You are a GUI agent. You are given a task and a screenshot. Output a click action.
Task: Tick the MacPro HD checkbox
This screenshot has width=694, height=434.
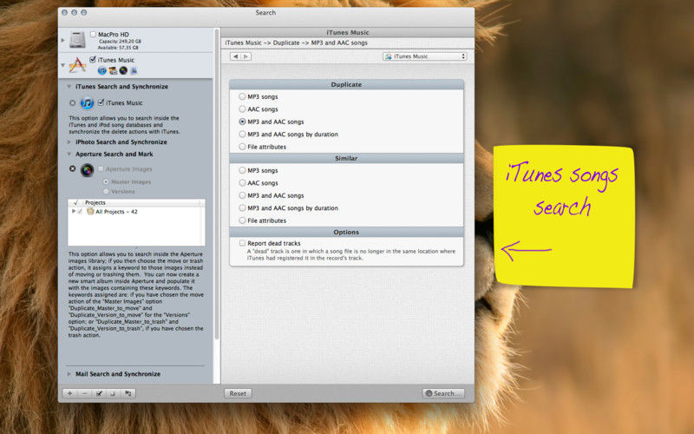(x=93, y=34)
